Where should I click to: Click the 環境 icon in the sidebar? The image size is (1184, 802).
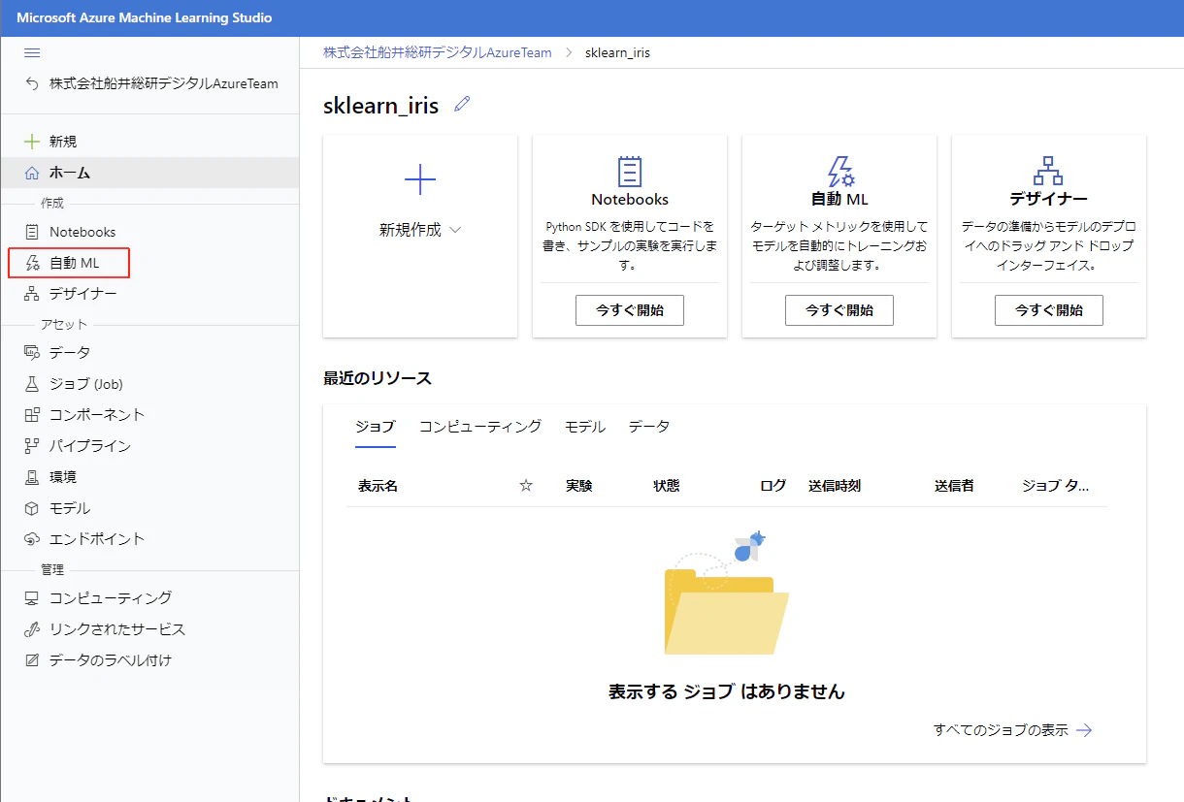tap(32, 477)
